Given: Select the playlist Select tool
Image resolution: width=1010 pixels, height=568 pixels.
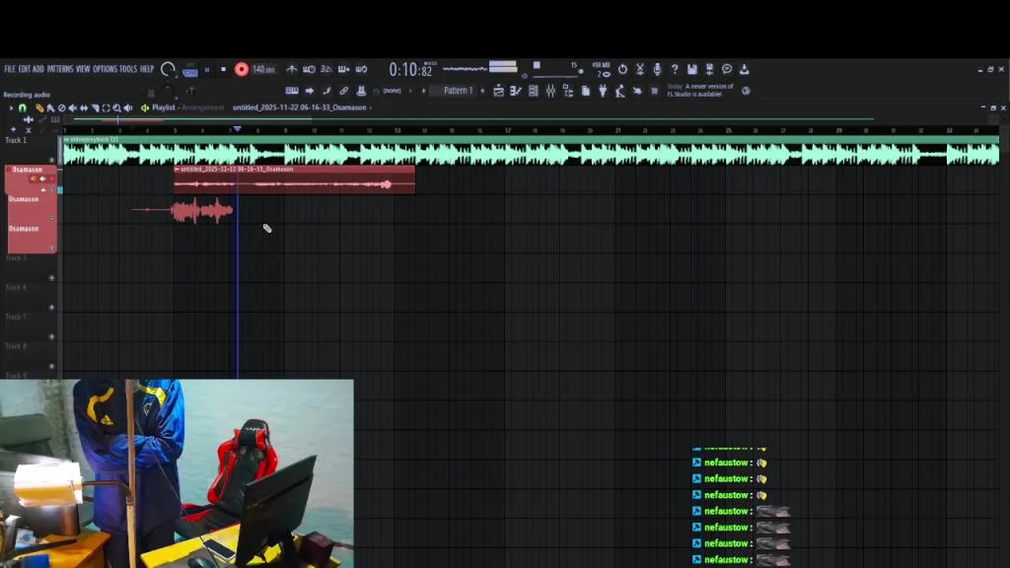Looking at the screenshot, I should [x=106, y=108].
